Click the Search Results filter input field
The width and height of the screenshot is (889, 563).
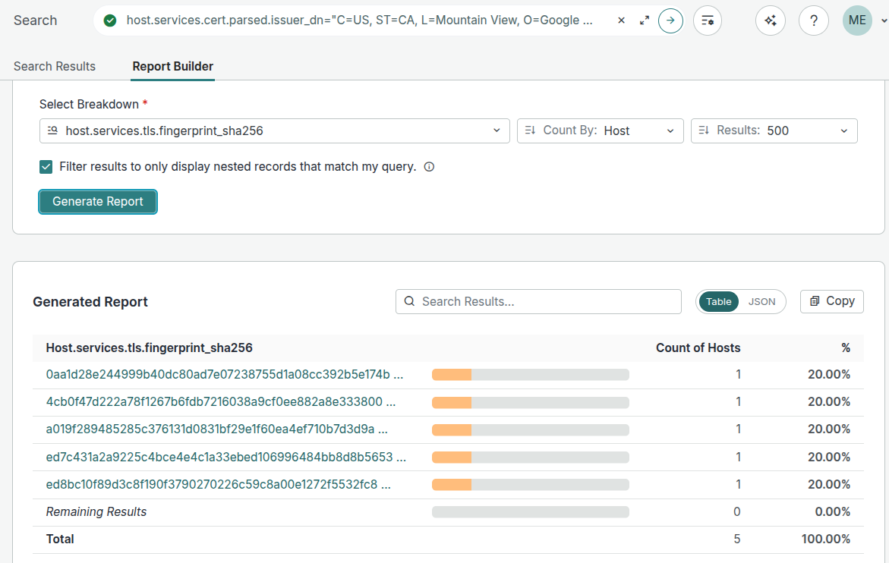[538, 301]
